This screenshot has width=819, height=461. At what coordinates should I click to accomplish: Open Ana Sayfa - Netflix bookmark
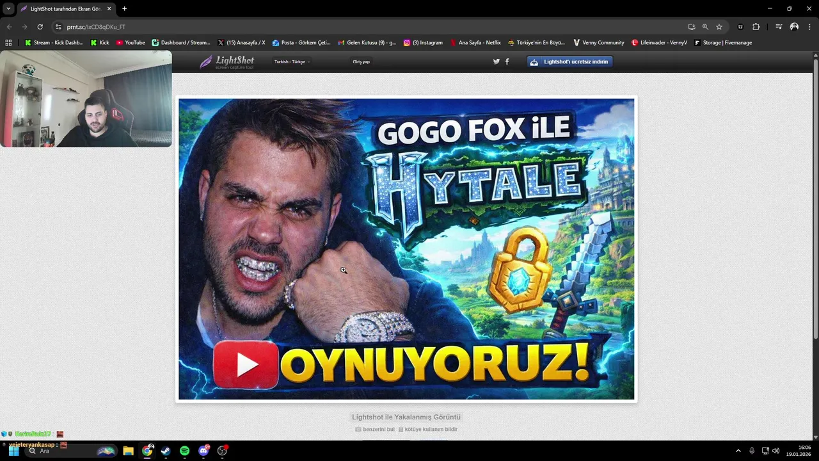point(475,43)
